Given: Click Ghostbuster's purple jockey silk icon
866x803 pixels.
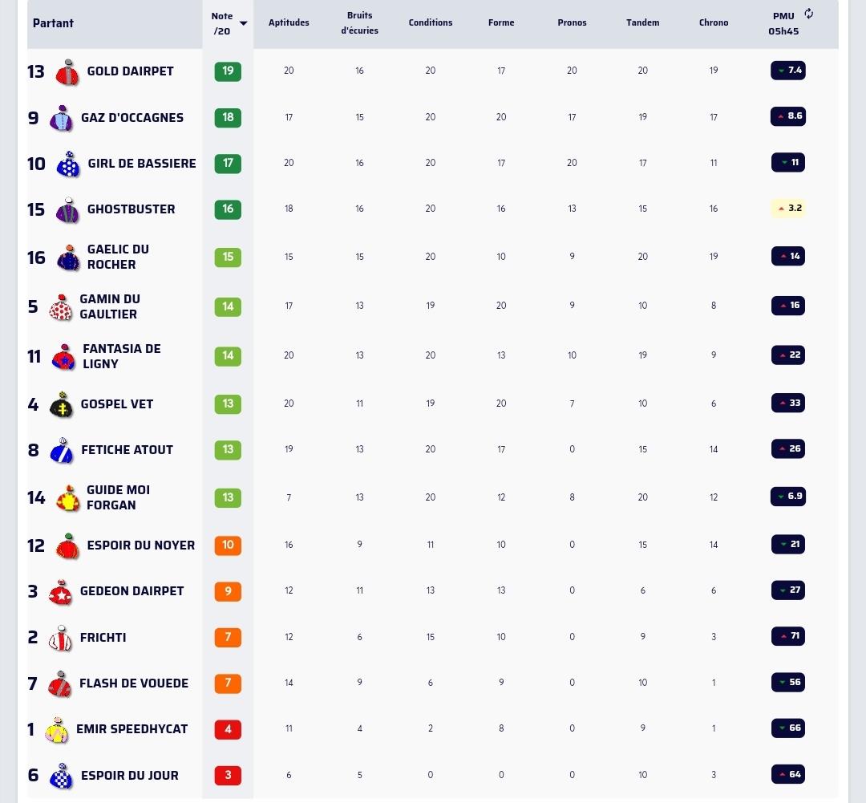Looking at the screenshot, I should point(67,210).
